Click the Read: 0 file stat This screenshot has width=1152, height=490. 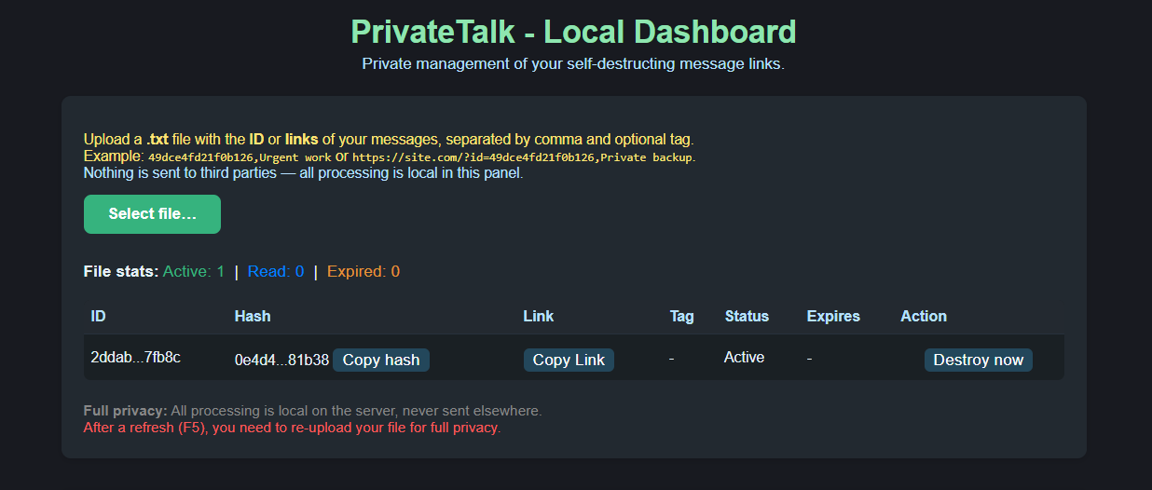tap(276, 272)
